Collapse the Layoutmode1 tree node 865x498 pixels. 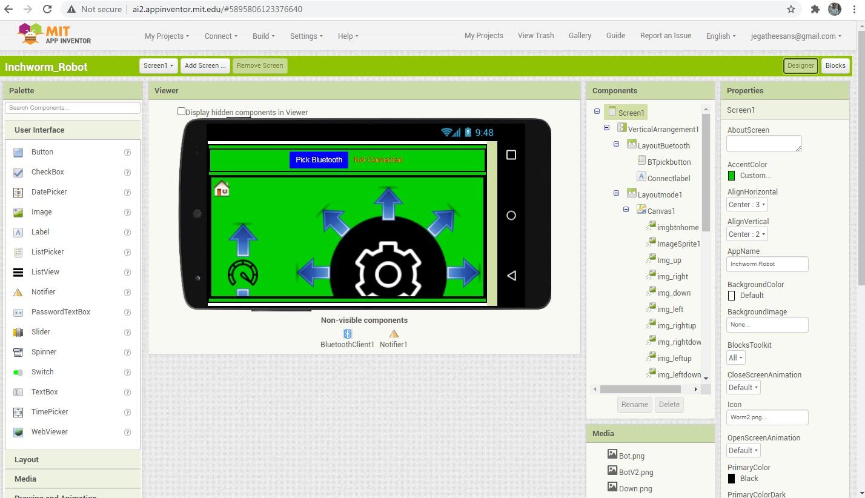pyautogui.click(x=616, y=194)
